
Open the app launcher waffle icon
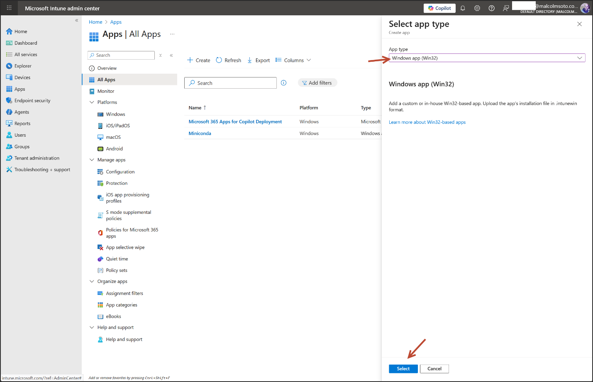[9, 8]
